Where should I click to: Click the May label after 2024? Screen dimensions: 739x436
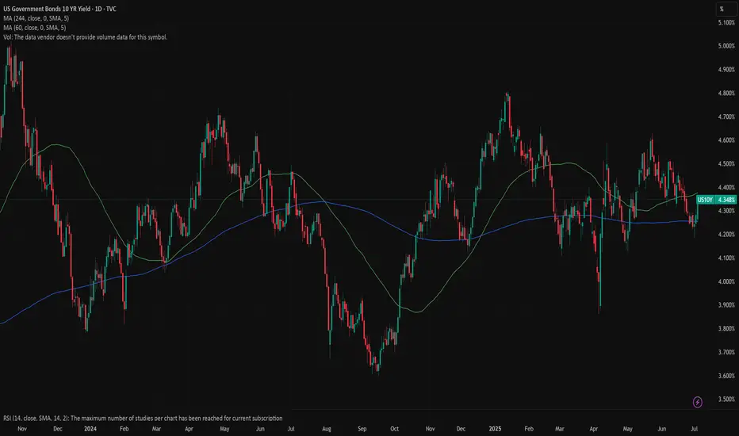pyautogui.click(x=224, y=429)
